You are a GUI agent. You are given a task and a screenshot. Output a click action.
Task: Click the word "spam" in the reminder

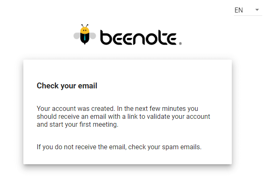pyautogui.click(x=170, y=147)
